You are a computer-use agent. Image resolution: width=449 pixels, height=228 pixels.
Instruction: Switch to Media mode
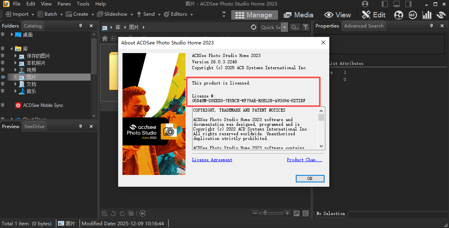click(298, 15)
